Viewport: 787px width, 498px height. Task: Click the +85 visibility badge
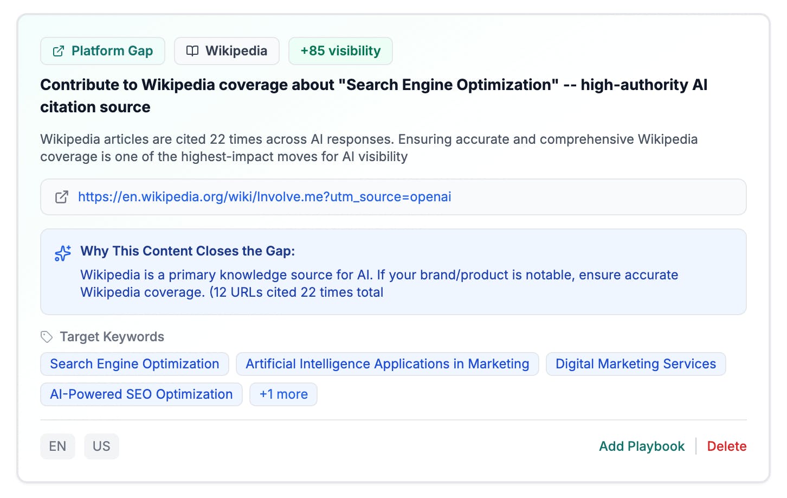[x=340, y=51]
